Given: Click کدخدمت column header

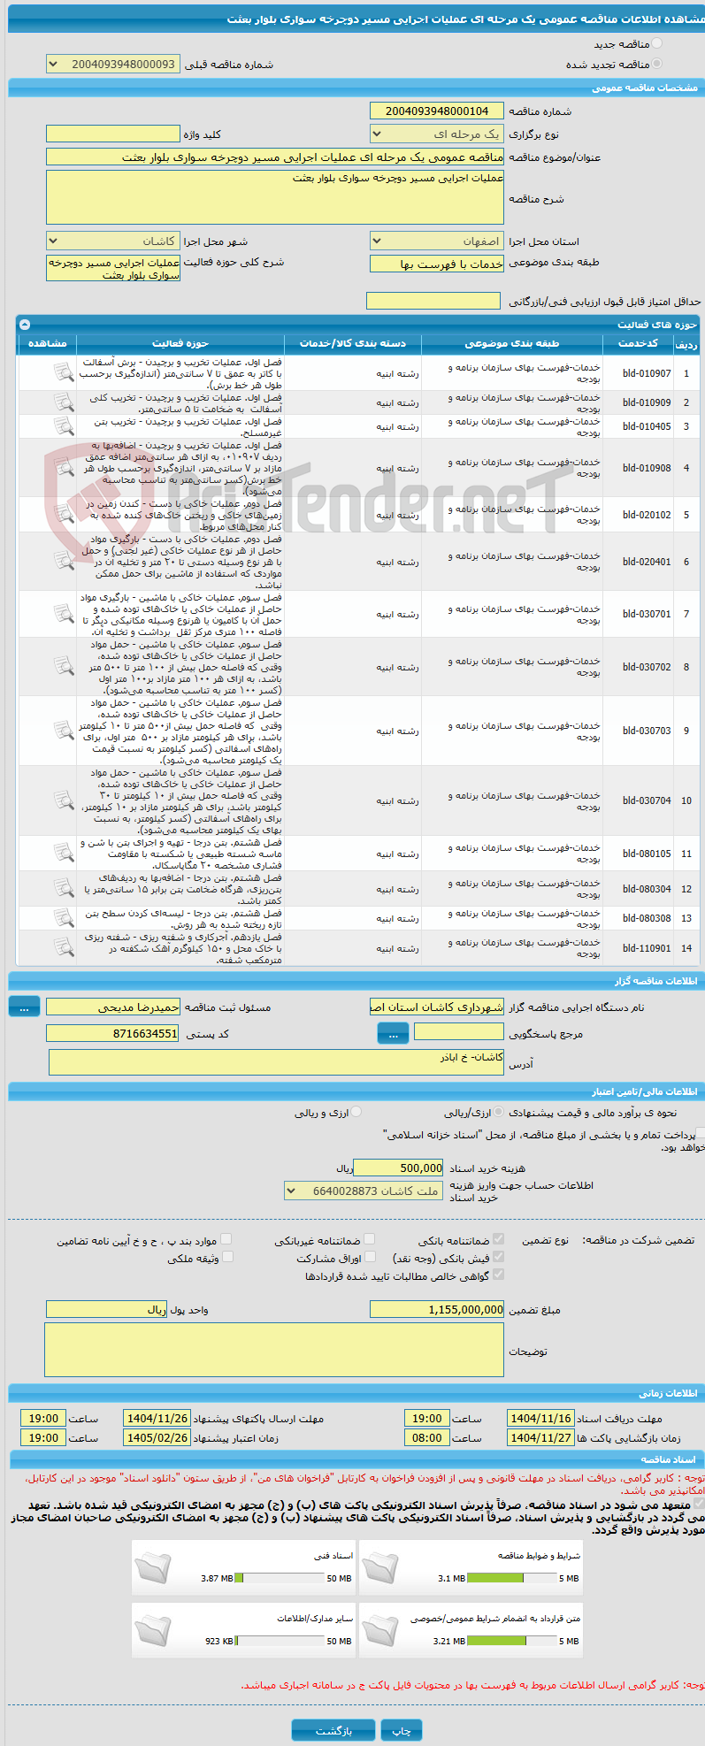Looking at the screenshot, I should tap(638, 343).
